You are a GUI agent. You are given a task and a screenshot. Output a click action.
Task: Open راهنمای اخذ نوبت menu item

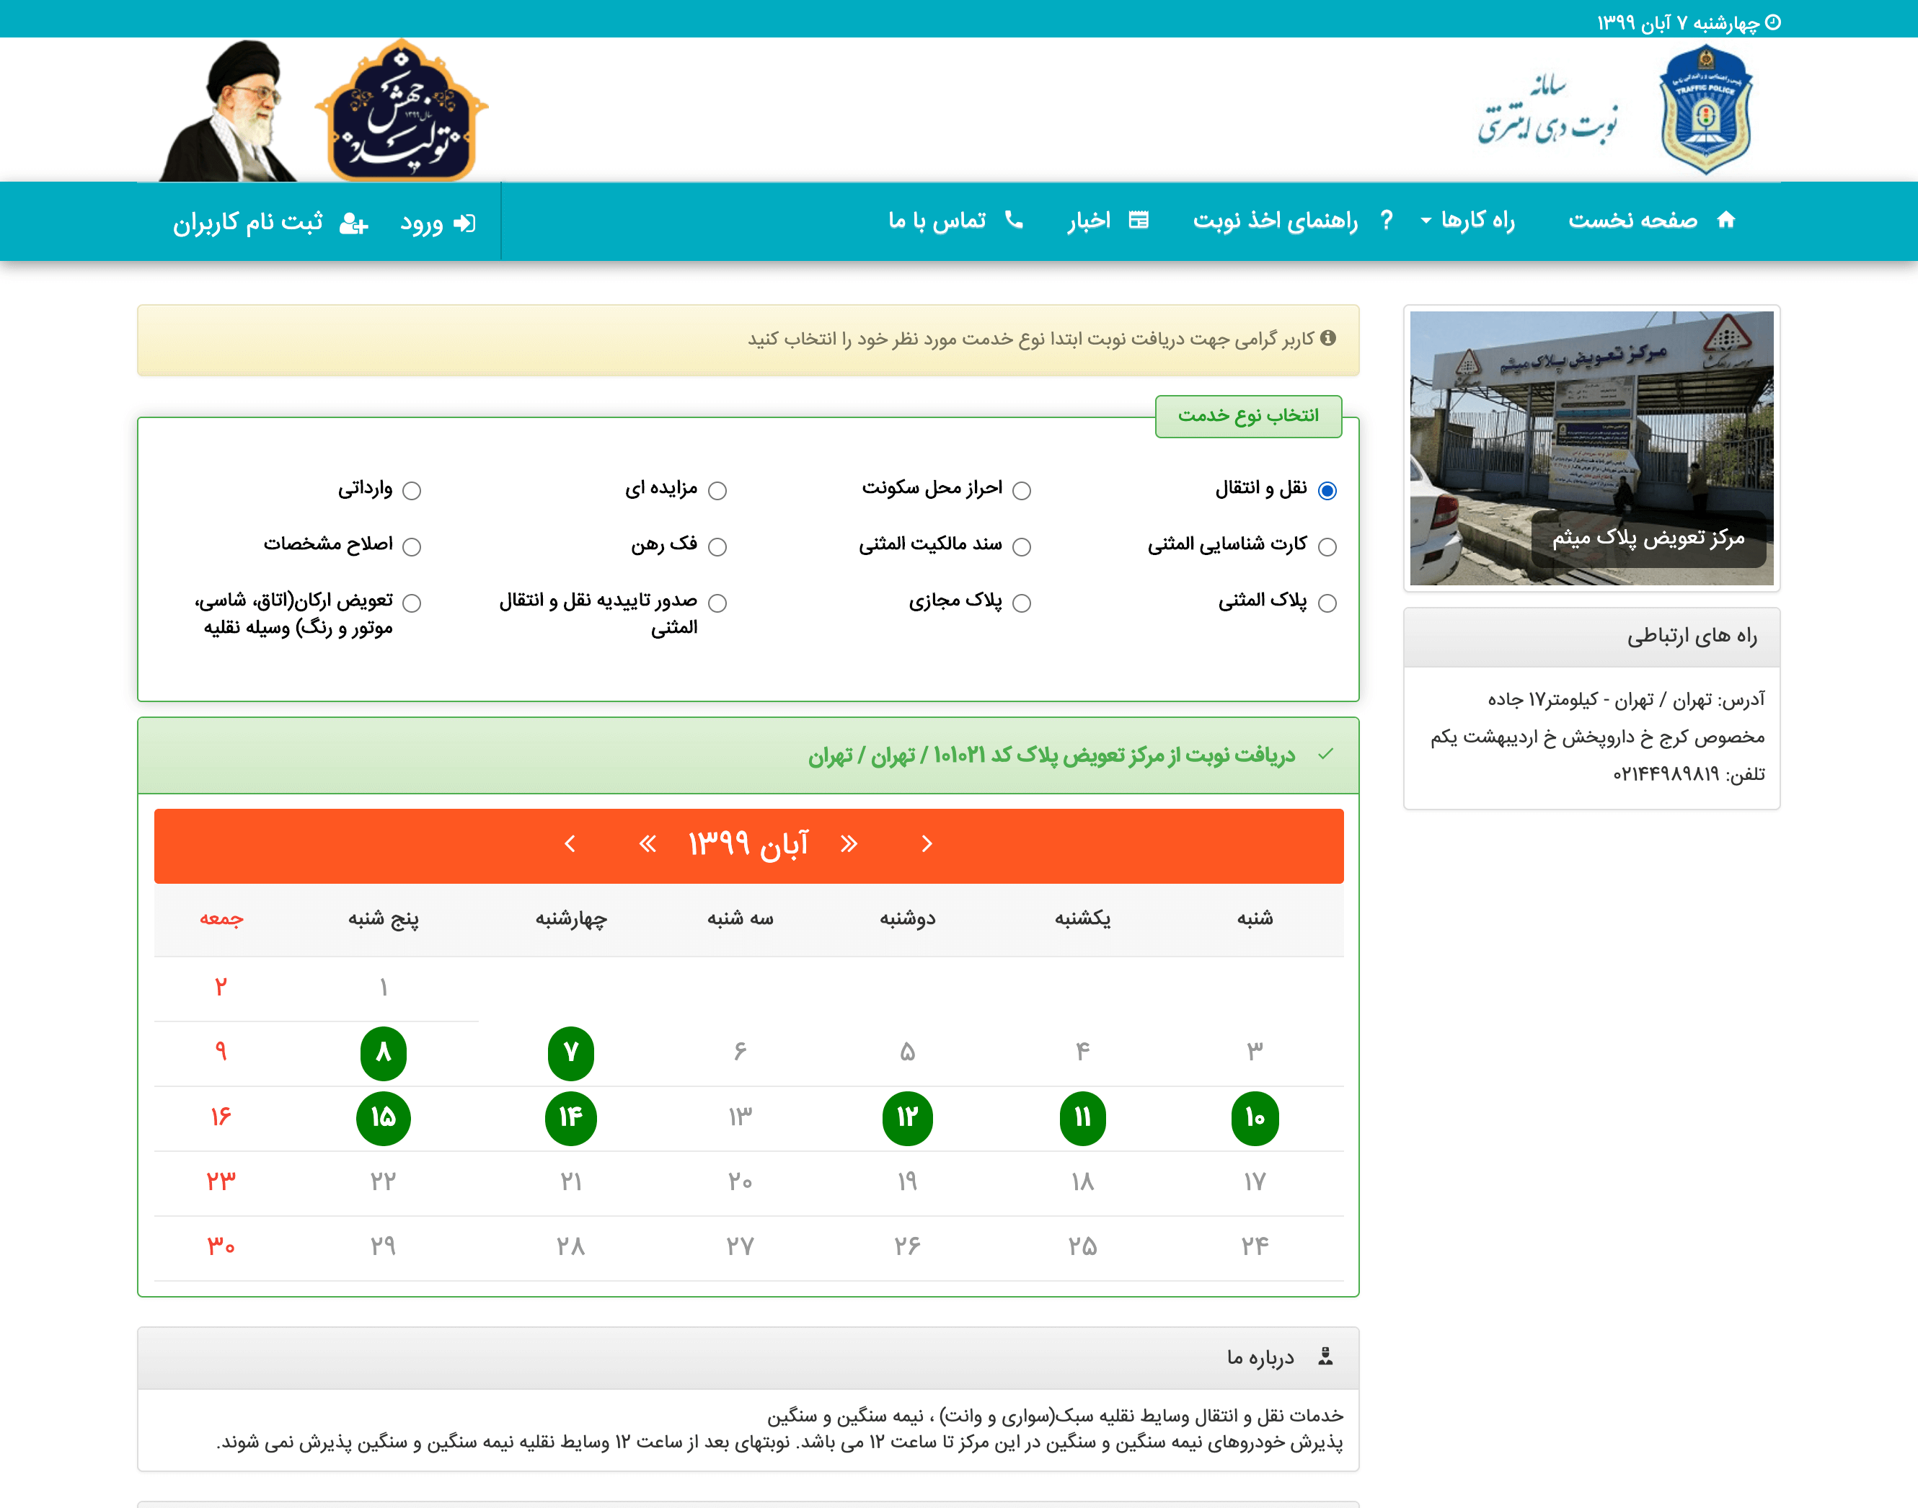tap(1275, 220)
